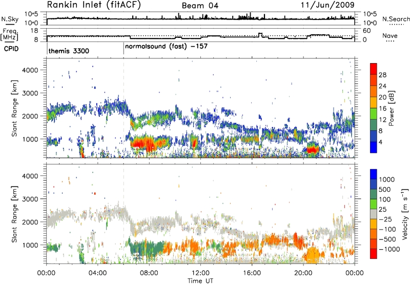Click the '12:00' time axis label
Viewport: 410px width, 284px height.
(200, 273)
